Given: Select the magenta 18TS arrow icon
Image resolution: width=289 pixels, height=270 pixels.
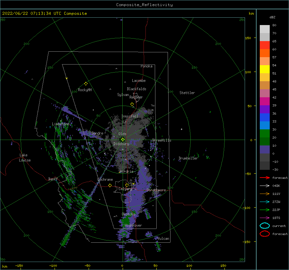Looking at the screenshot, I should [x=265, y=218].
